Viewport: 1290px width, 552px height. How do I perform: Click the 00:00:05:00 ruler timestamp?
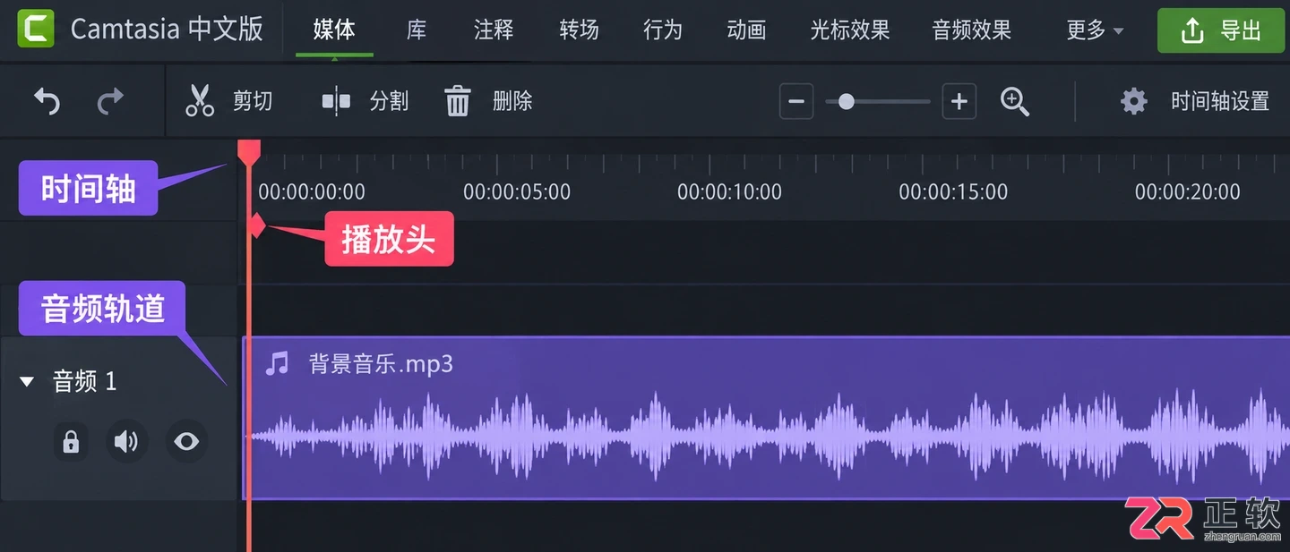pos(517,191)
